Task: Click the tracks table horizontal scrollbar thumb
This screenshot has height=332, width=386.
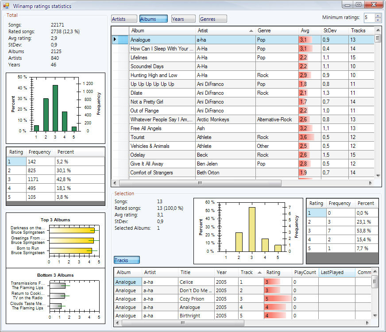Action: click(x=183, y=323)
